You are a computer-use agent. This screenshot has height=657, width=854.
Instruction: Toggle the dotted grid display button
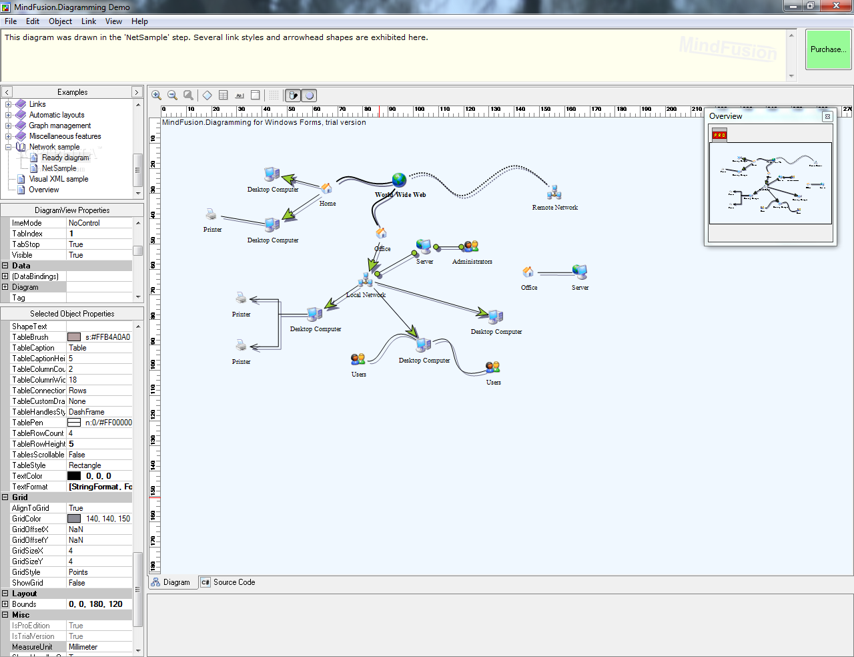(x=274, y=95)
